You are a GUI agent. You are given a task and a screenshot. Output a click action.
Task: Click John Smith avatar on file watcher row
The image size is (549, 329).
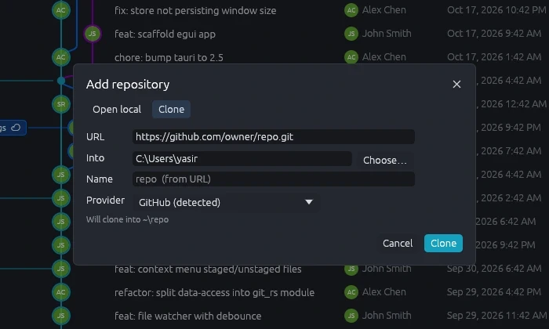tap(351, 316)
